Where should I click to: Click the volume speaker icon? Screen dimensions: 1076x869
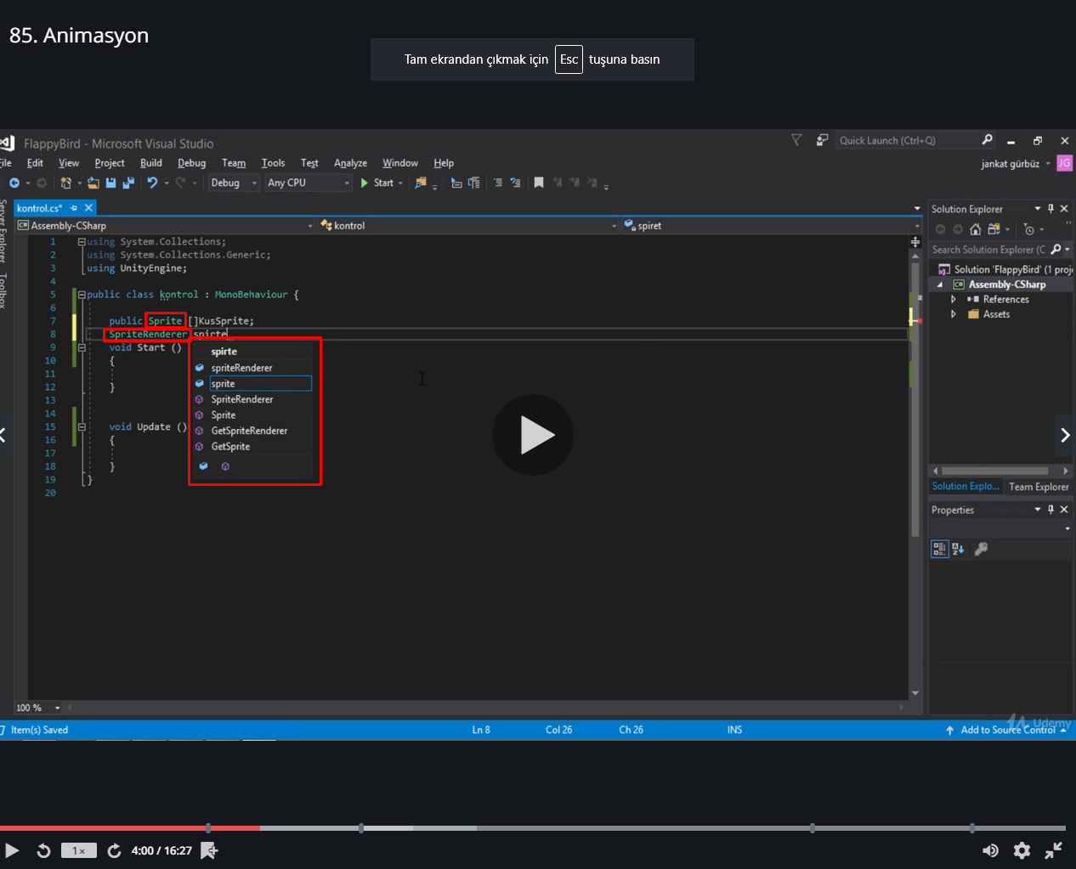(990, 850)
